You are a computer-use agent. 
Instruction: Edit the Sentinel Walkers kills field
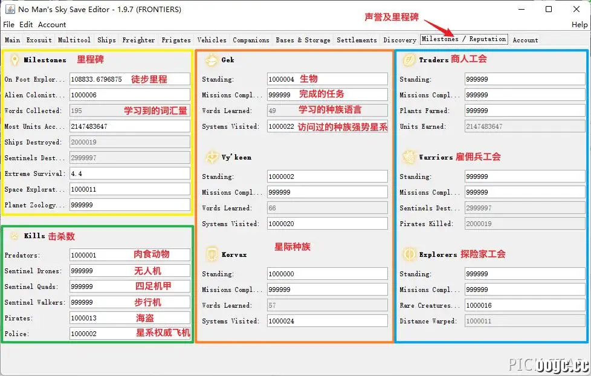click(x=130, y=302)
